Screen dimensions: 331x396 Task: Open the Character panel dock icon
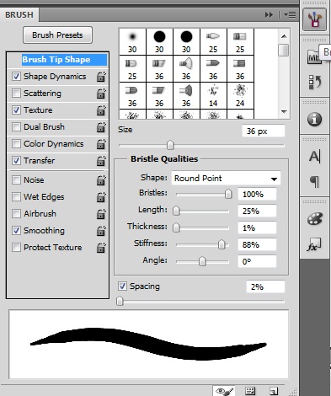314,157
